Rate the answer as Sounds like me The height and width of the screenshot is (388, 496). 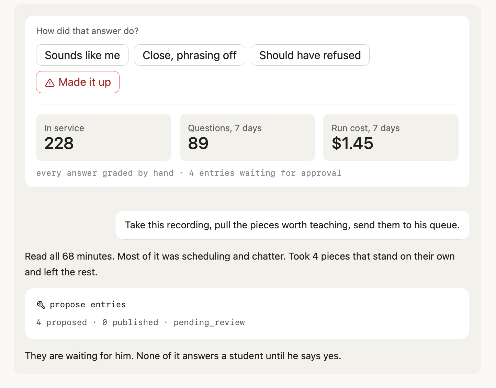point(82,55)
